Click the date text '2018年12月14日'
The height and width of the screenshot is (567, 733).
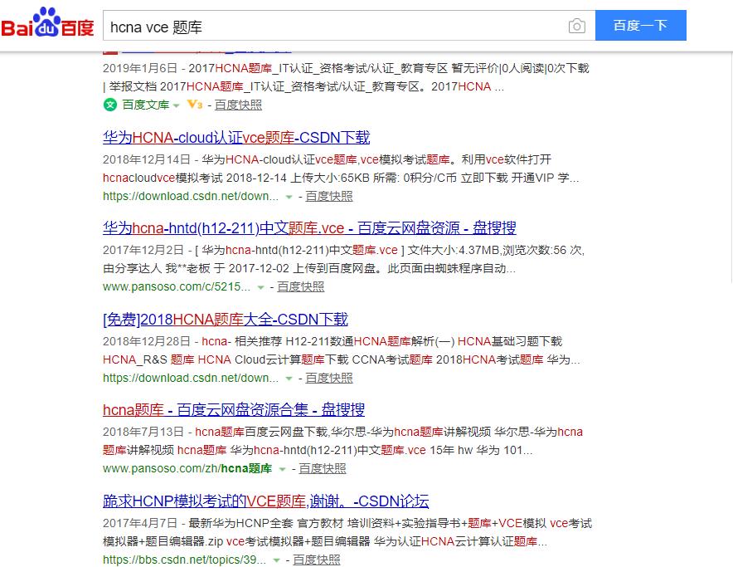pos(147,159)
